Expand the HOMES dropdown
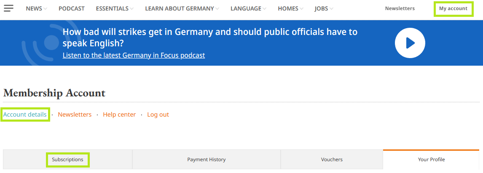This screenshot has height=173, width=483. tap(290, 8)
